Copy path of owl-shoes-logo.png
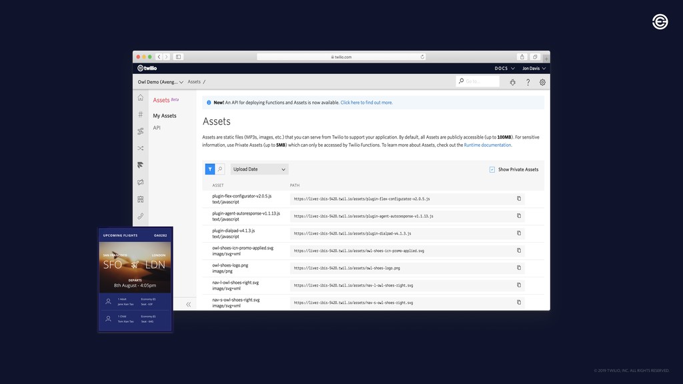The width and height of the screenshot is (683, 384). pos(519,267)
